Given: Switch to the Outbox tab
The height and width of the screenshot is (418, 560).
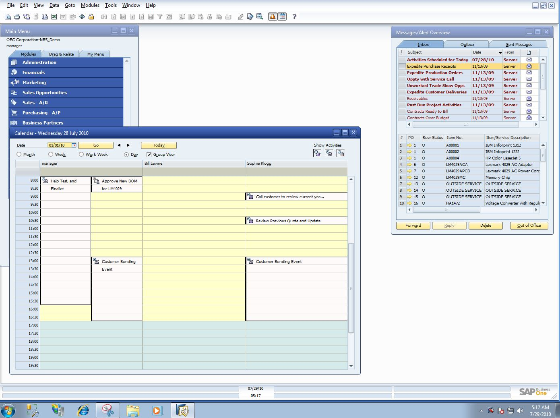Looking at the screenshot, I should pos(467,44).
